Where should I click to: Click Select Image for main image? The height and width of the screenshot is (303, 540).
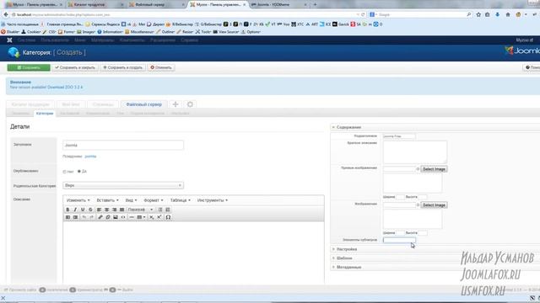(434, 205)
